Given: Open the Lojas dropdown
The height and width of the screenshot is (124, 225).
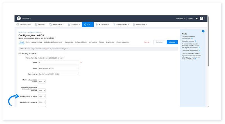Looking at the screenshot, I should pyautogui.click(x=58, y=68).
